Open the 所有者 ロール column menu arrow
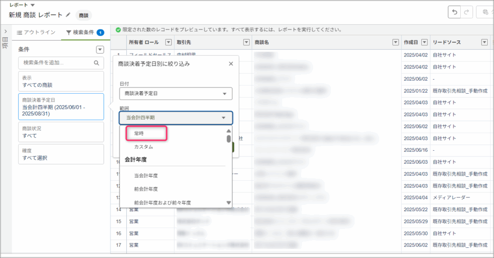 (x=168, y=43)
